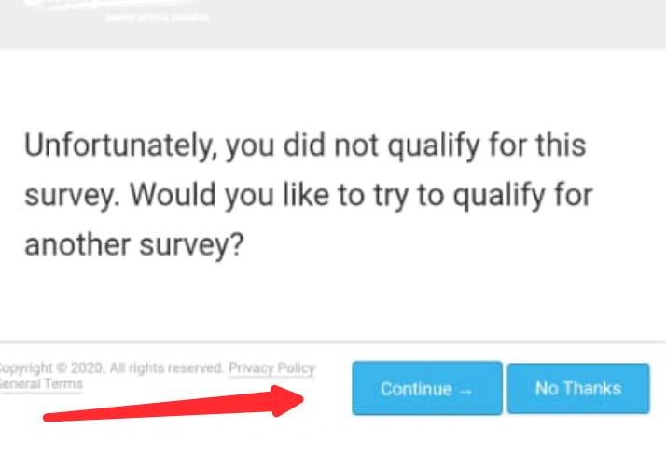Click the tagline text under the logo
The width and height of the screenshot is (666, 470).
156,17
